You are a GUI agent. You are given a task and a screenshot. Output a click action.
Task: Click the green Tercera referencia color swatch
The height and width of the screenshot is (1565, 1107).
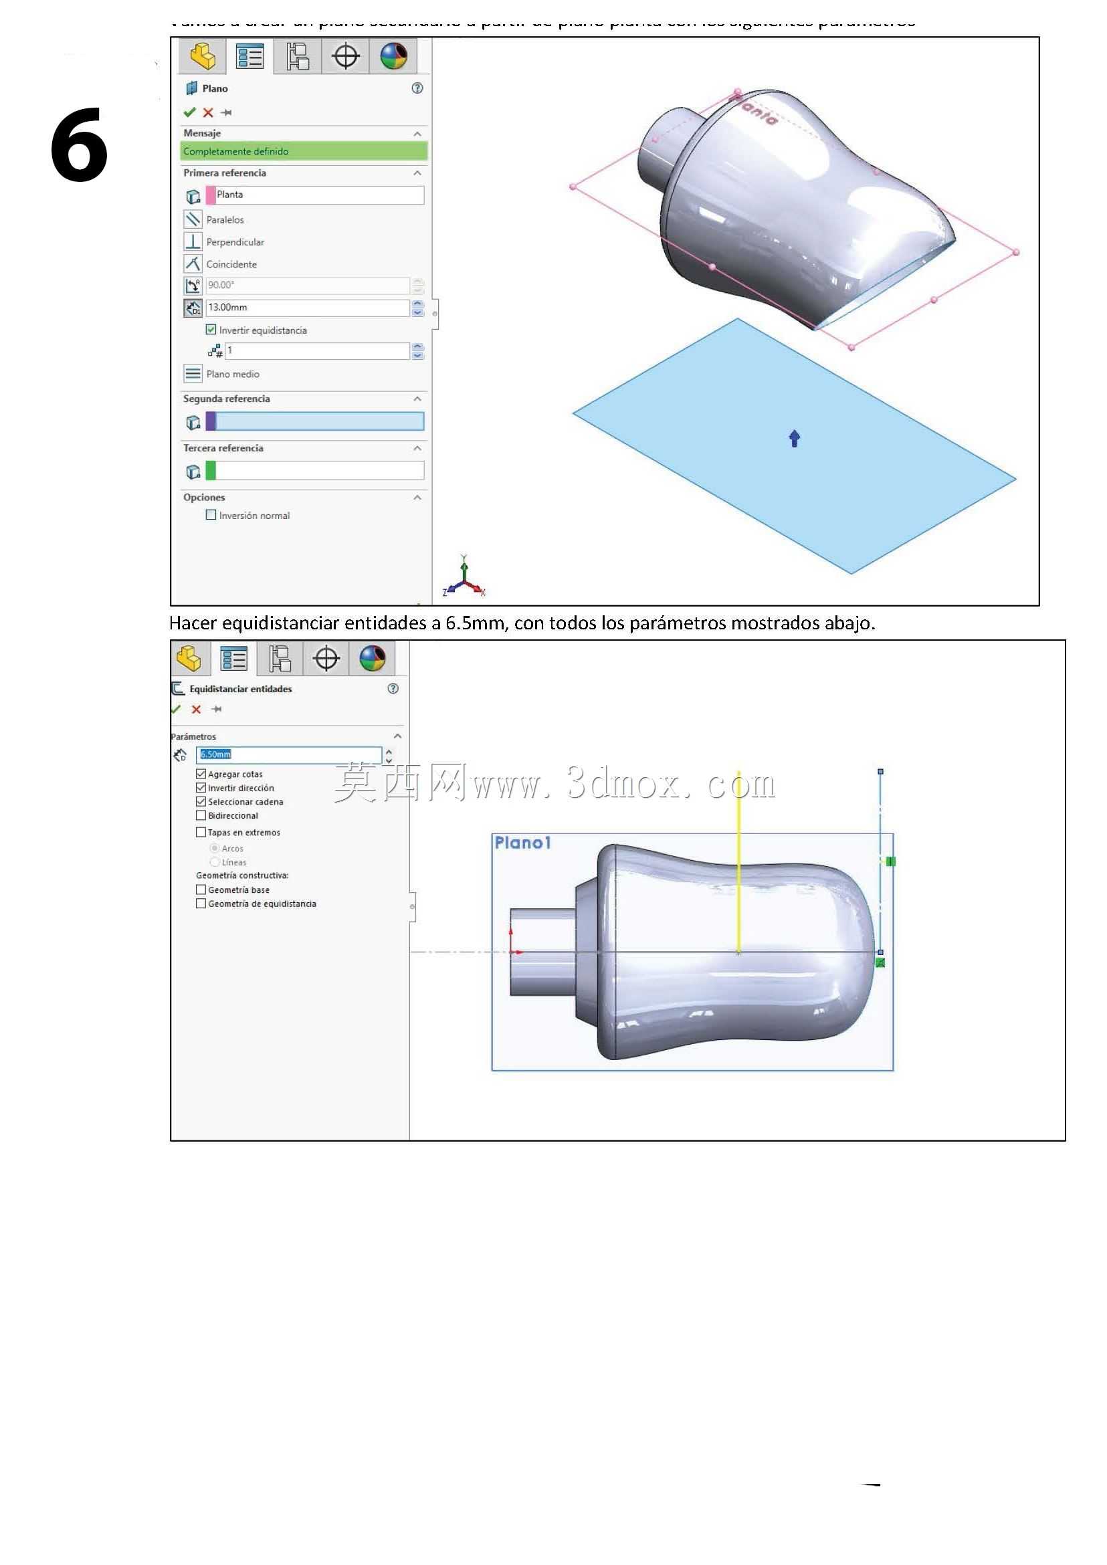coord(211,470)
